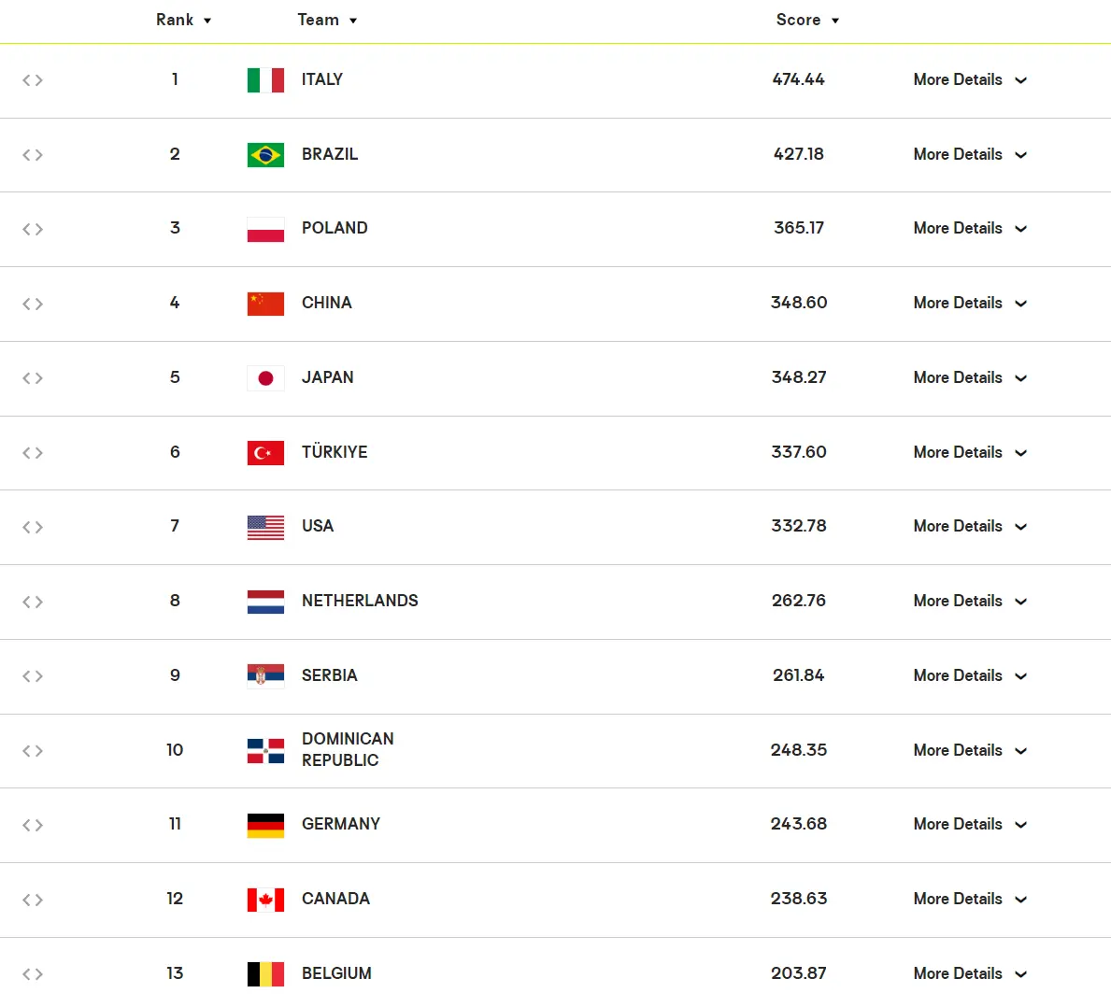Image resolution: width=1111 pixels, height=1007 pixels.
Task: Open More Details for Belgium
Action: click(970, 973)
